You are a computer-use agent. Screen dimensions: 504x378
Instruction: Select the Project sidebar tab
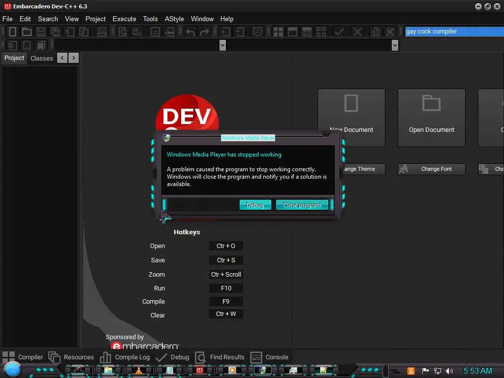pyautogui.click(x=14, y=58)
